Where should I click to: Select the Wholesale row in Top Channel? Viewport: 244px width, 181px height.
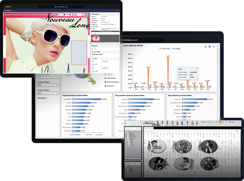tap(74, 131)
